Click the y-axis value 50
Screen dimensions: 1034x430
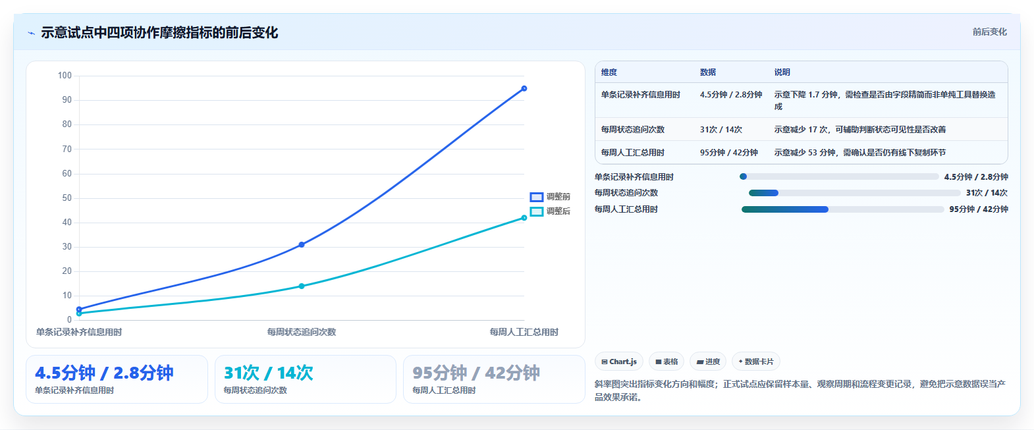pyautogui.click(x=67, y=198)
